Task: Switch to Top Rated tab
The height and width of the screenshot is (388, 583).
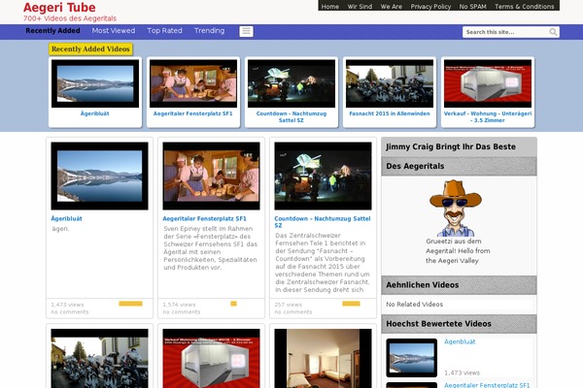Action: [x=164, y=31]
